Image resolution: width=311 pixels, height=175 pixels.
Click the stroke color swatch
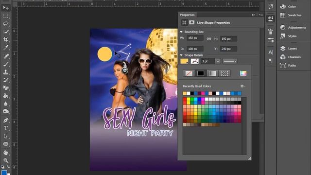click(194, 61)
